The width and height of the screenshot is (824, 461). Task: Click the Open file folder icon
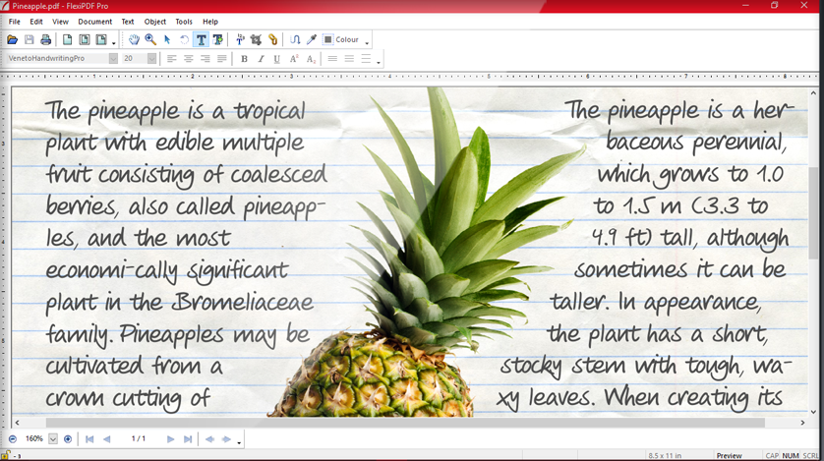click(x=12, y=39)
